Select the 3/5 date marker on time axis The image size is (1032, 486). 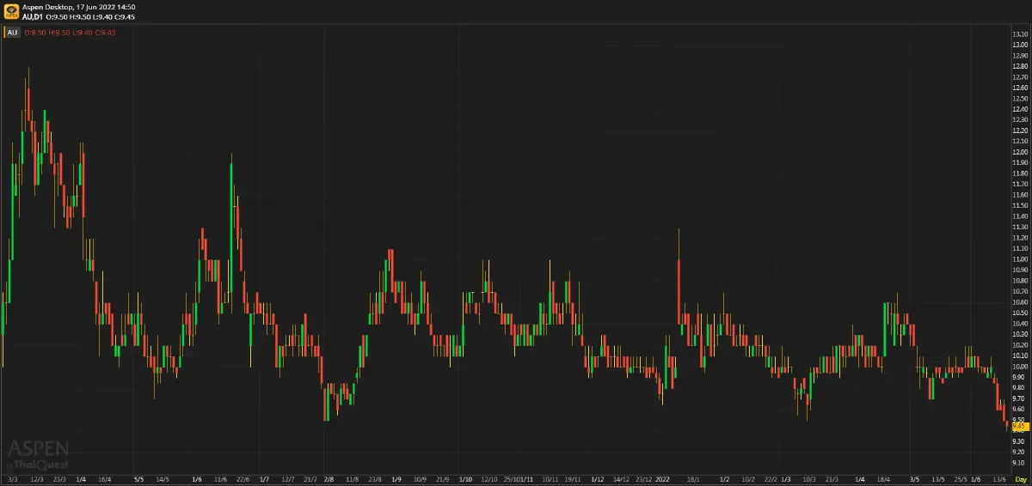(x=915, y=478)
